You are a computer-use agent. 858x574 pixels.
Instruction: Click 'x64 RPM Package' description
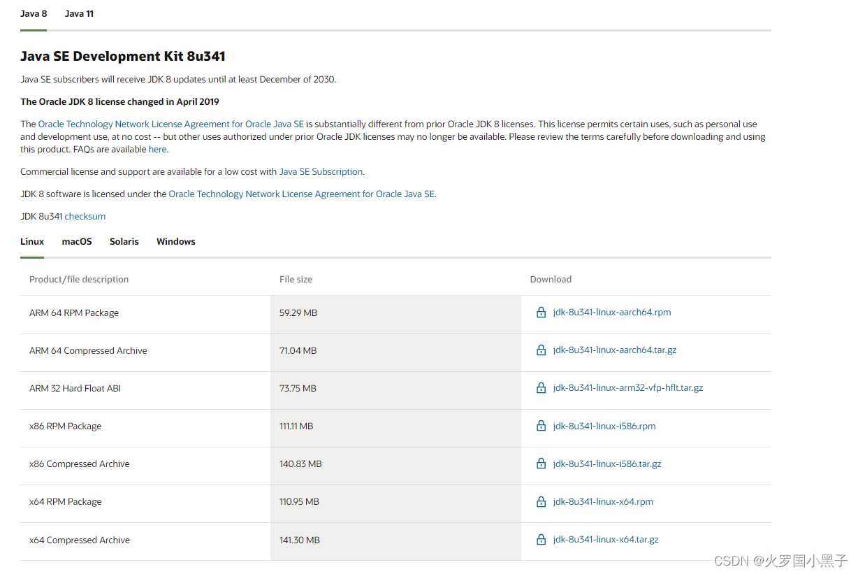tap(65, 502)
